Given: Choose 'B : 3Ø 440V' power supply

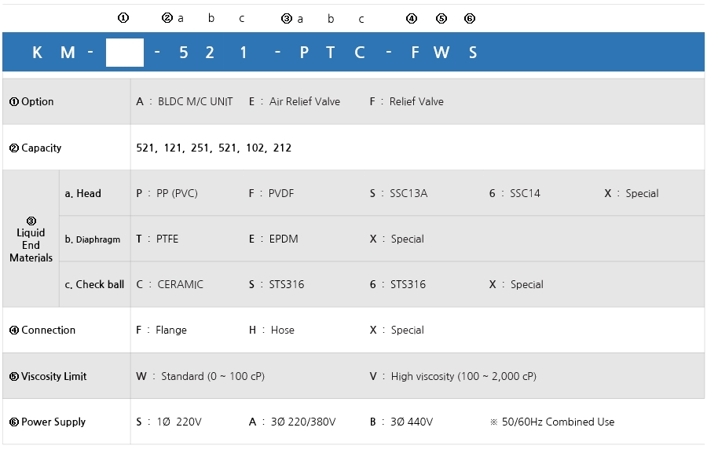Looking at the screenshot, I should 401,422.
